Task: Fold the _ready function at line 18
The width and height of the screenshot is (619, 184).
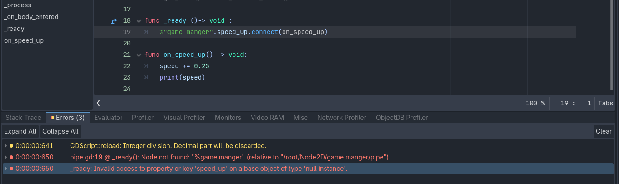Action: [139, 21]
